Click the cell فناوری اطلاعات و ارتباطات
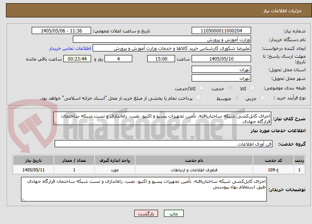 [194, 170]
